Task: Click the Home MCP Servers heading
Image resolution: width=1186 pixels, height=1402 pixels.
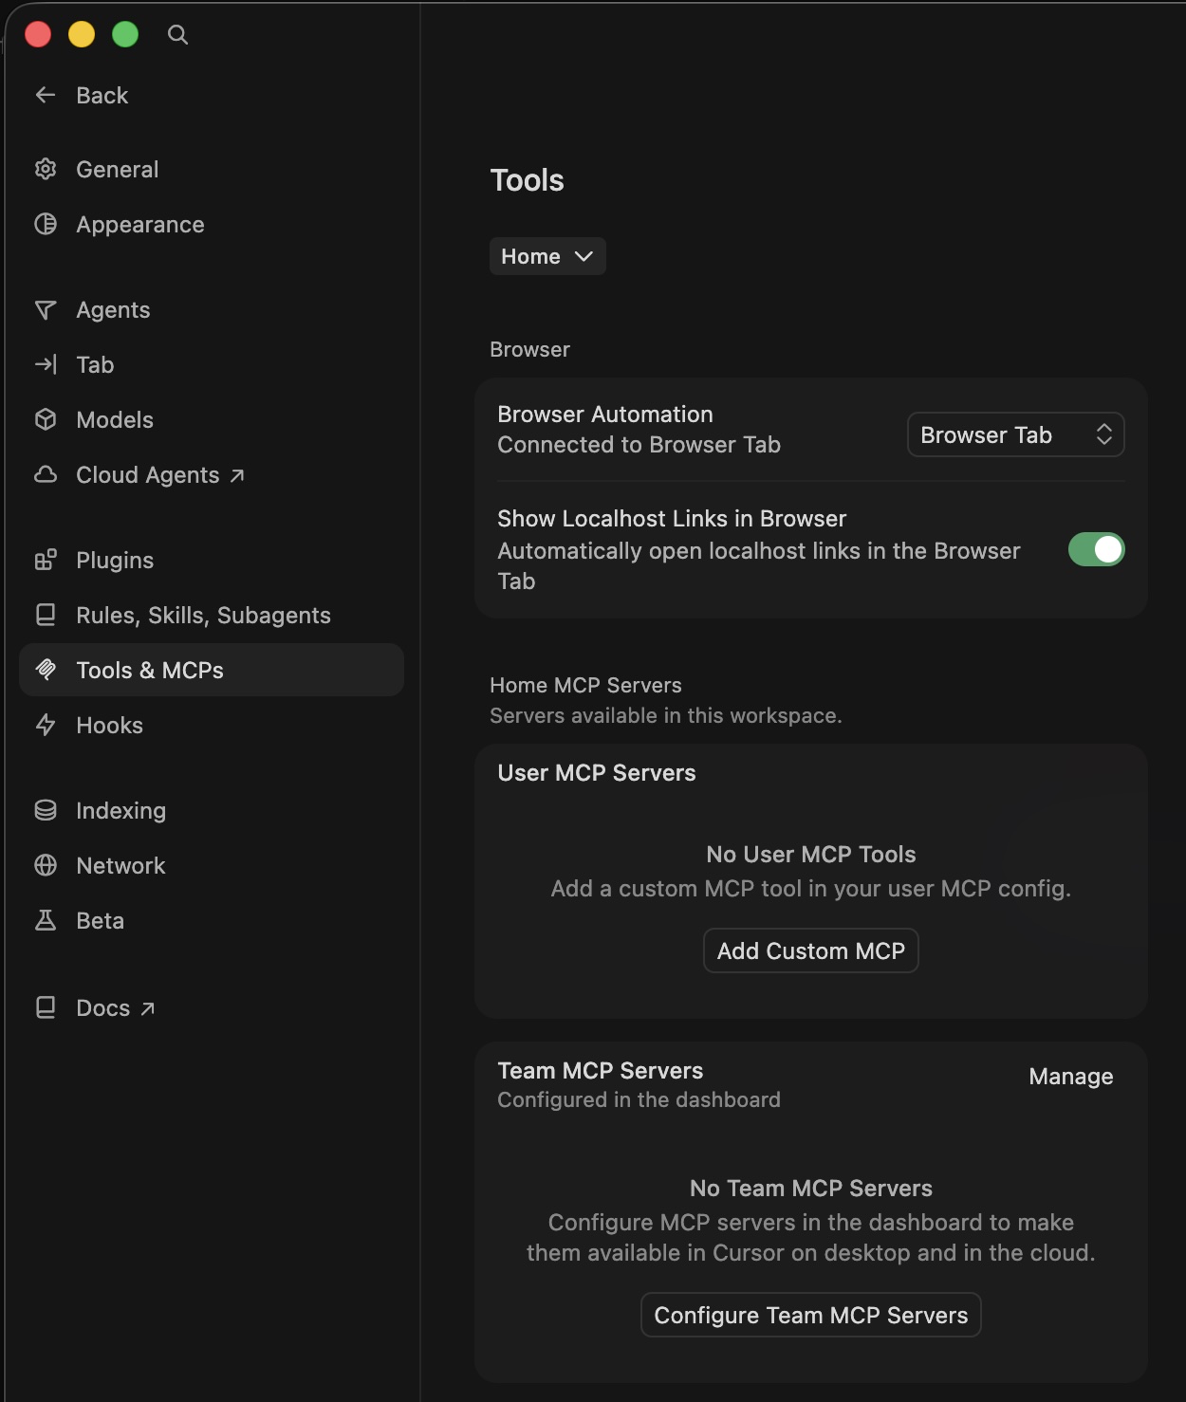Action: [585, 685]
